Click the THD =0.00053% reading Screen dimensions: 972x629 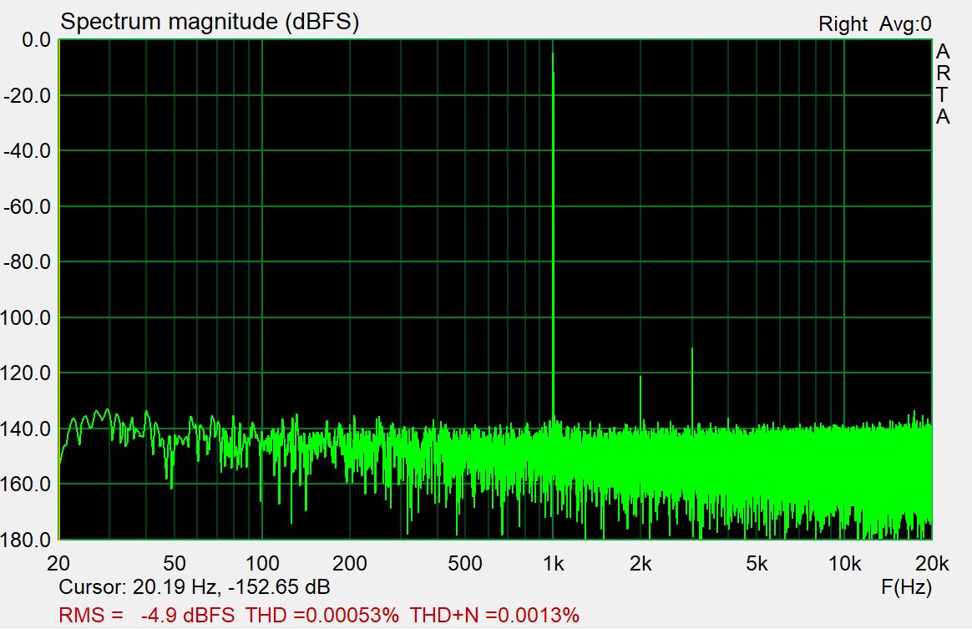[x=322, y=616]
